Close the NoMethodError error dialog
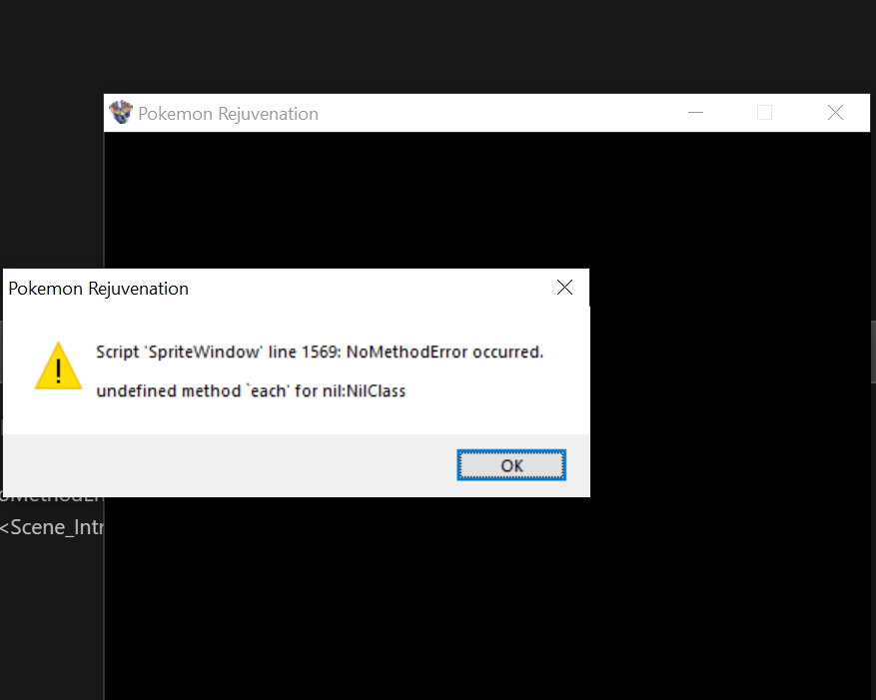The width and height of the screenshot is (876, 700). click(x=564, y=288)
